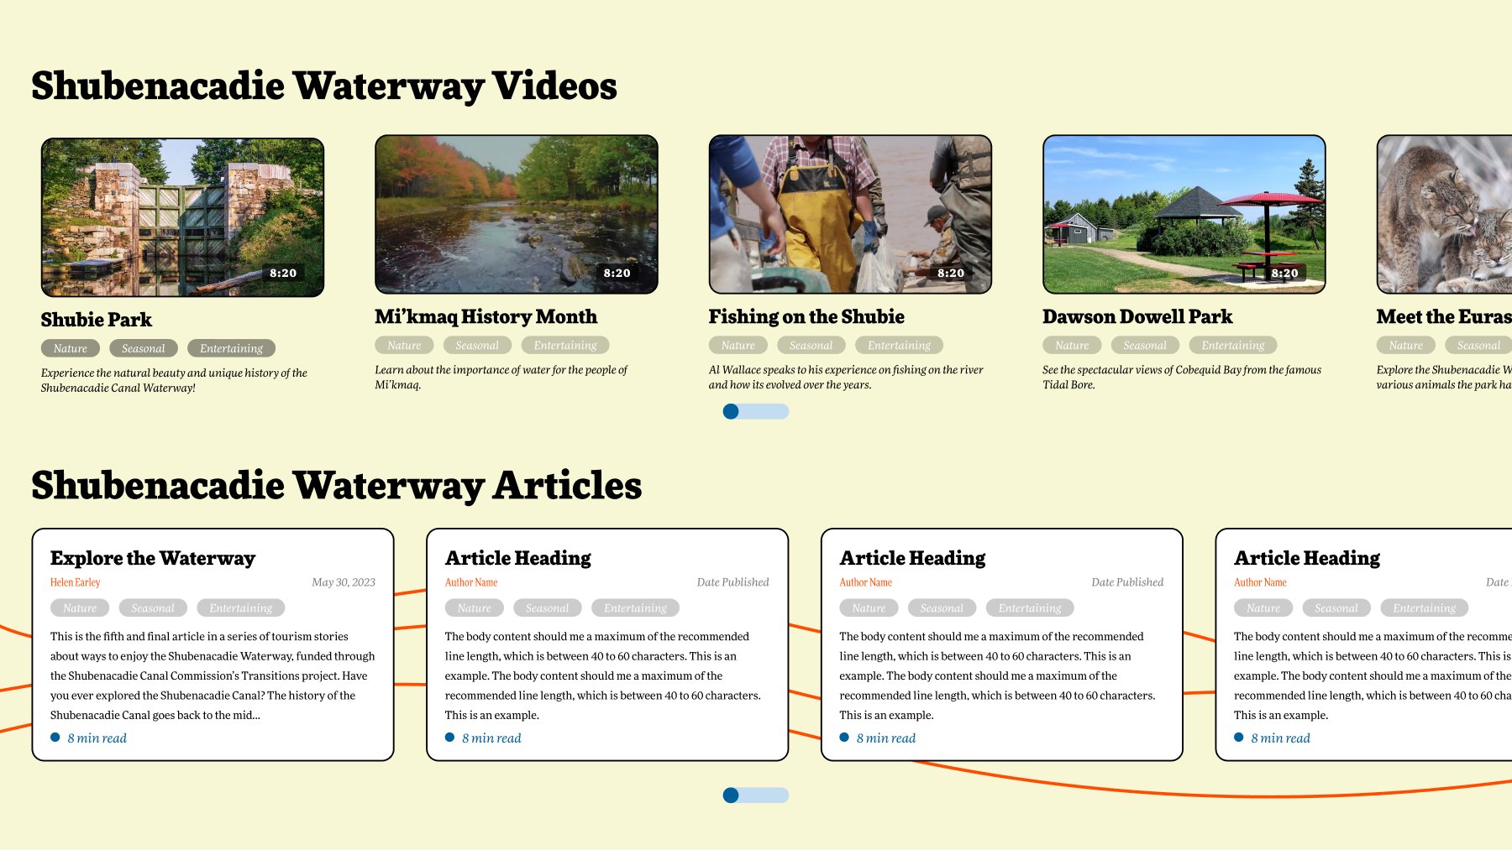Open the lynx video thumbnail

point(1445,214)
